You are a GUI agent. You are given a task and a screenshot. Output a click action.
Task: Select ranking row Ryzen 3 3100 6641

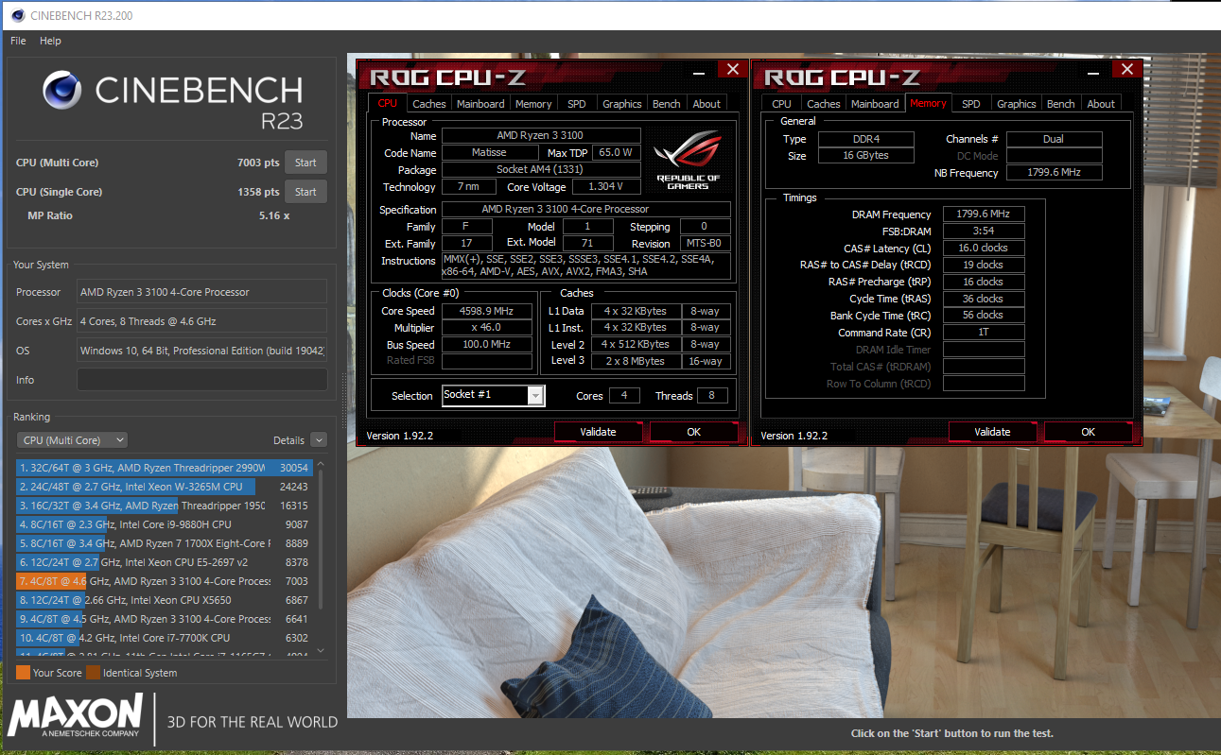(x=164, y=619)
